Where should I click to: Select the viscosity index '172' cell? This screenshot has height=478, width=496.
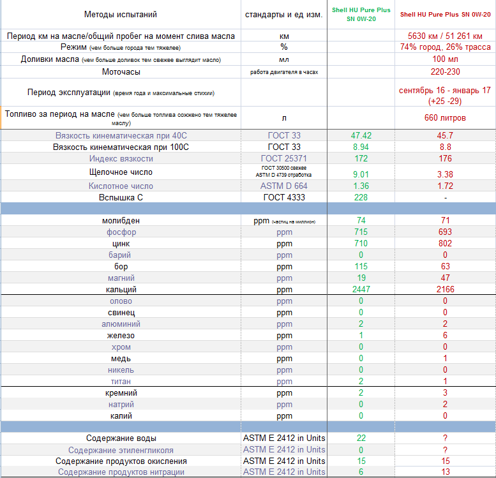361,158
